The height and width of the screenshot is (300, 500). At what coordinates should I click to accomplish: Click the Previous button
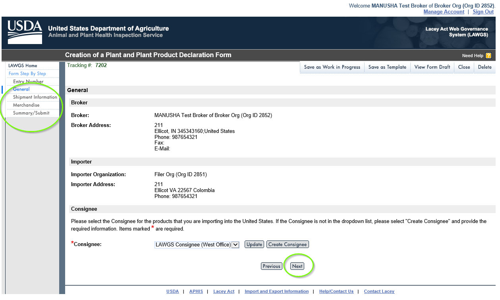[x=272, y=266]
